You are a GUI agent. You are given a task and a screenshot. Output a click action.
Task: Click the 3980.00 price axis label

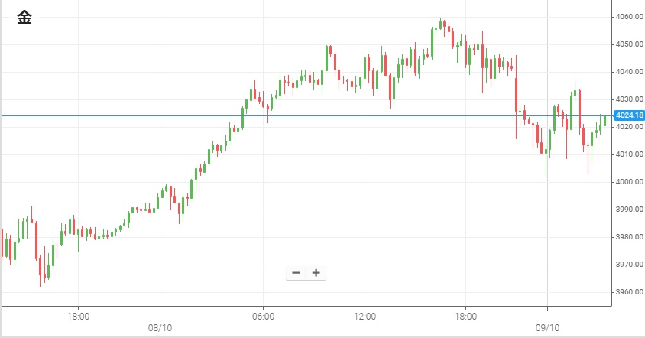click(629, 237)
